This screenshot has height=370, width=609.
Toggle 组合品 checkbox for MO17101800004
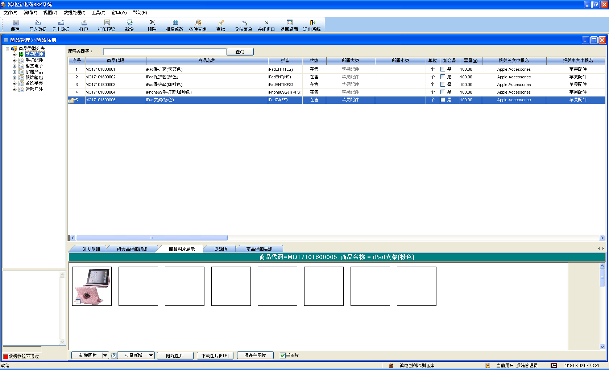coord(443,92)
